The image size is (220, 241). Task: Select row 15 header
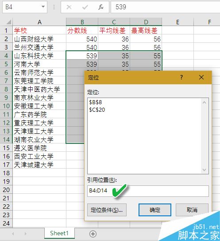[6, 148]
